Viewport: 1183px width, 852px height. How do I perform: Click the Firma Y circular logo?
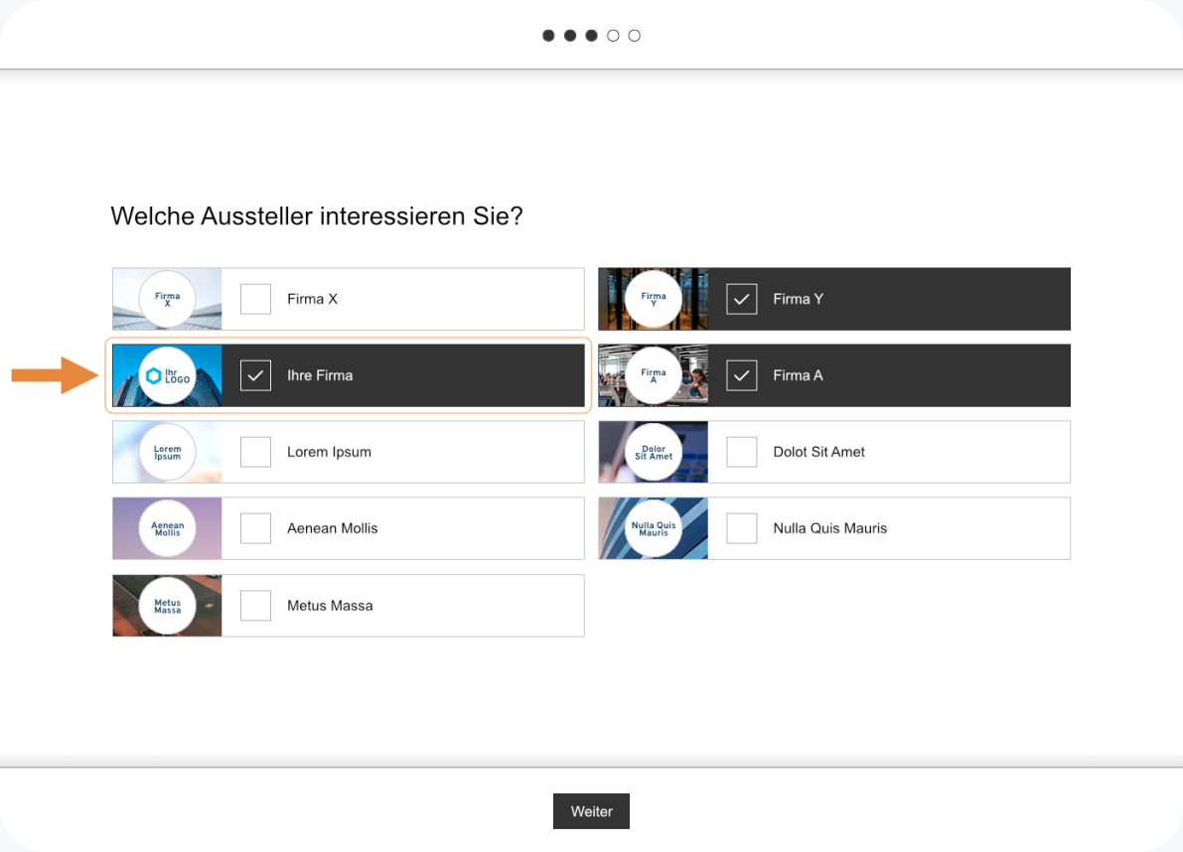[654, 299]
